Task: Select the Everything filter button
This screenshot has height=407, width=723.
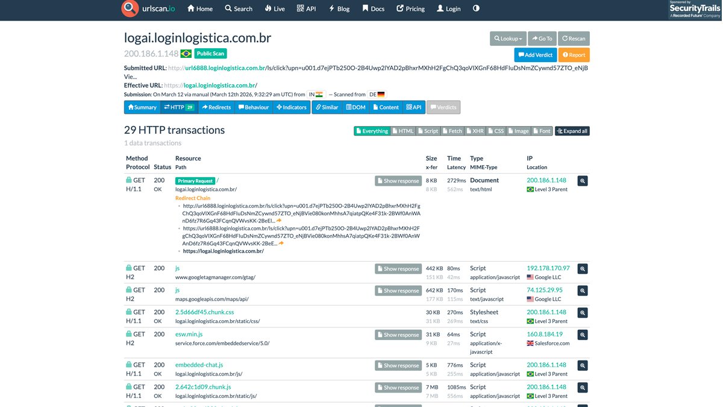Action: [372, 131]
